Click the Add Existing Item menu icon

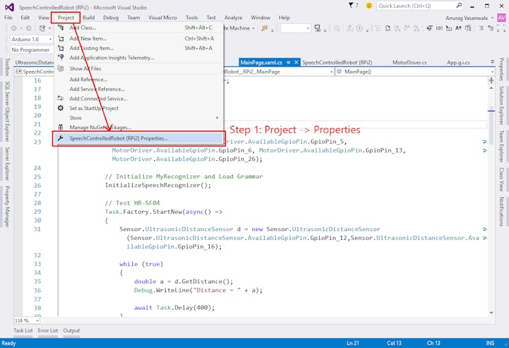pyautogui.click(x=61, y=48)
